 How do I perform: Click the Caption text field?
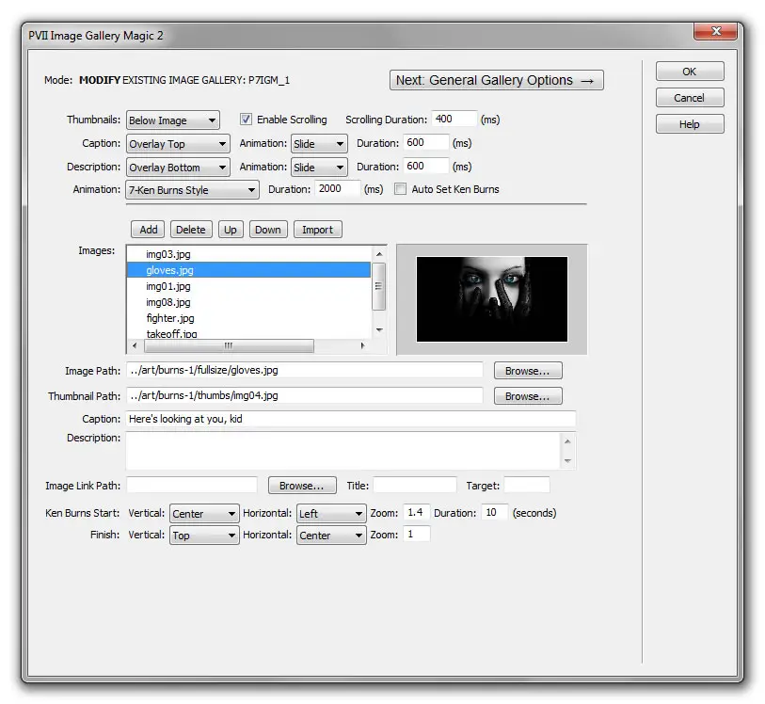(351, 419)
